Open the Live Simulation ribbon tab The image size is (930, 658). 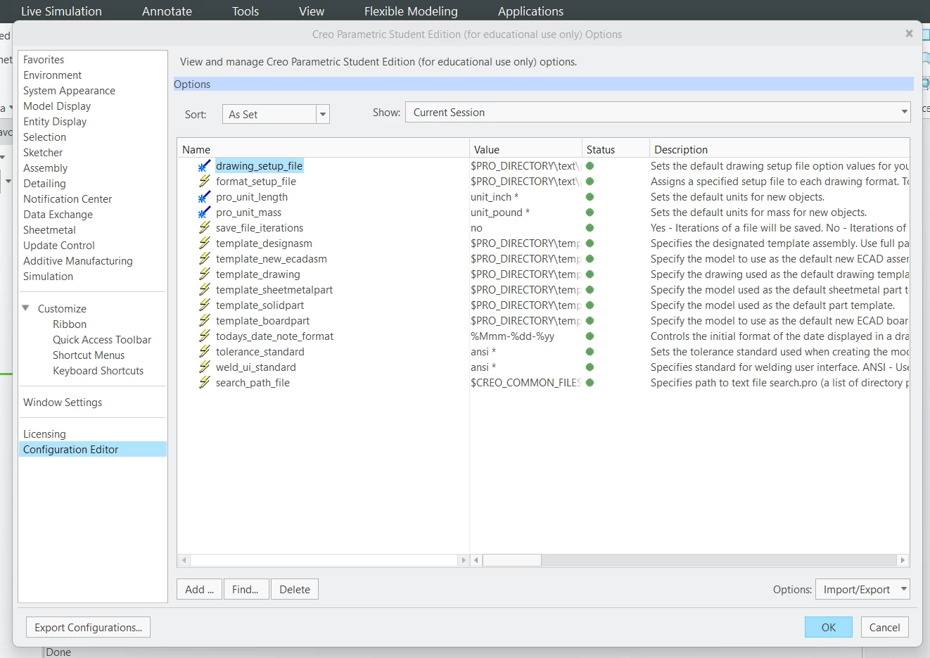[x=61, y=11]
